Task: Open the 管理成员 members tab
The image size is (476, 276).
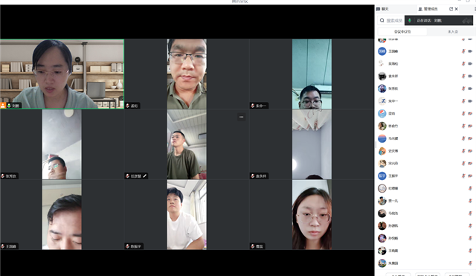Action: 428,9
